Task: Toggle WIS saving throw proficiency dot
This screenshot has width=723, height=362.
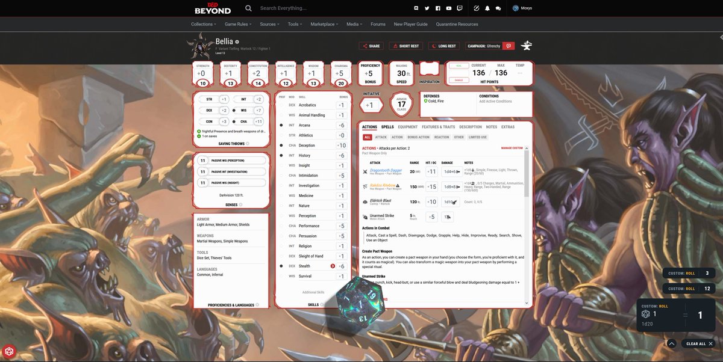Action: click(x=234, y=111)
